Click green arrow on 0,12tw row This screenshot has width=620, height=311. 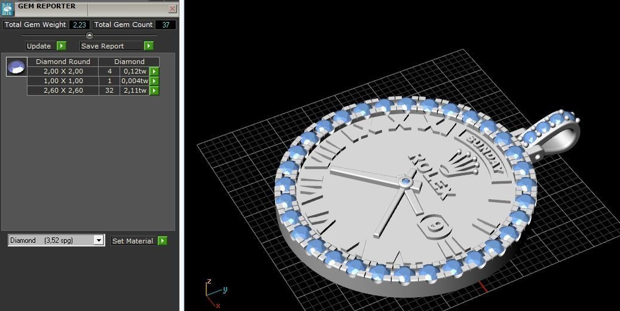[154, 71]
